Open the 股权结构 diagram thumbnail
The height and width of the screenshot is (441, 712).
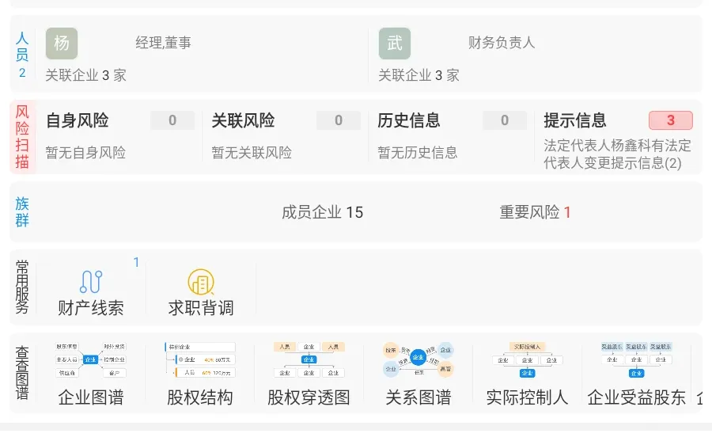point(200,359)
